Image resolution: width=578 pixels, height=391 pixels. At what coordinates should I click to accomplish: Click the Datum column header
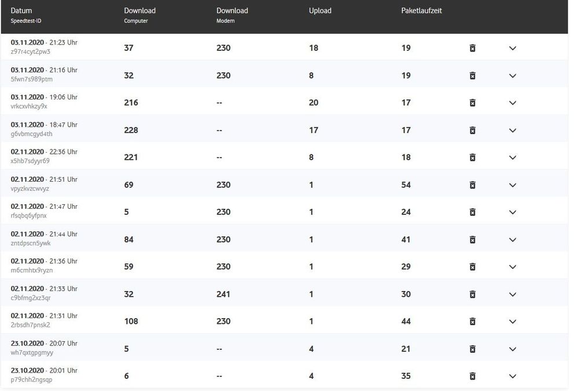click(21, 11)
